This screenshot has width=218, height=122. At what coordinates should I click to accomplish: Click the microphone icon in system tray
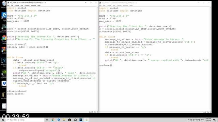191,120
